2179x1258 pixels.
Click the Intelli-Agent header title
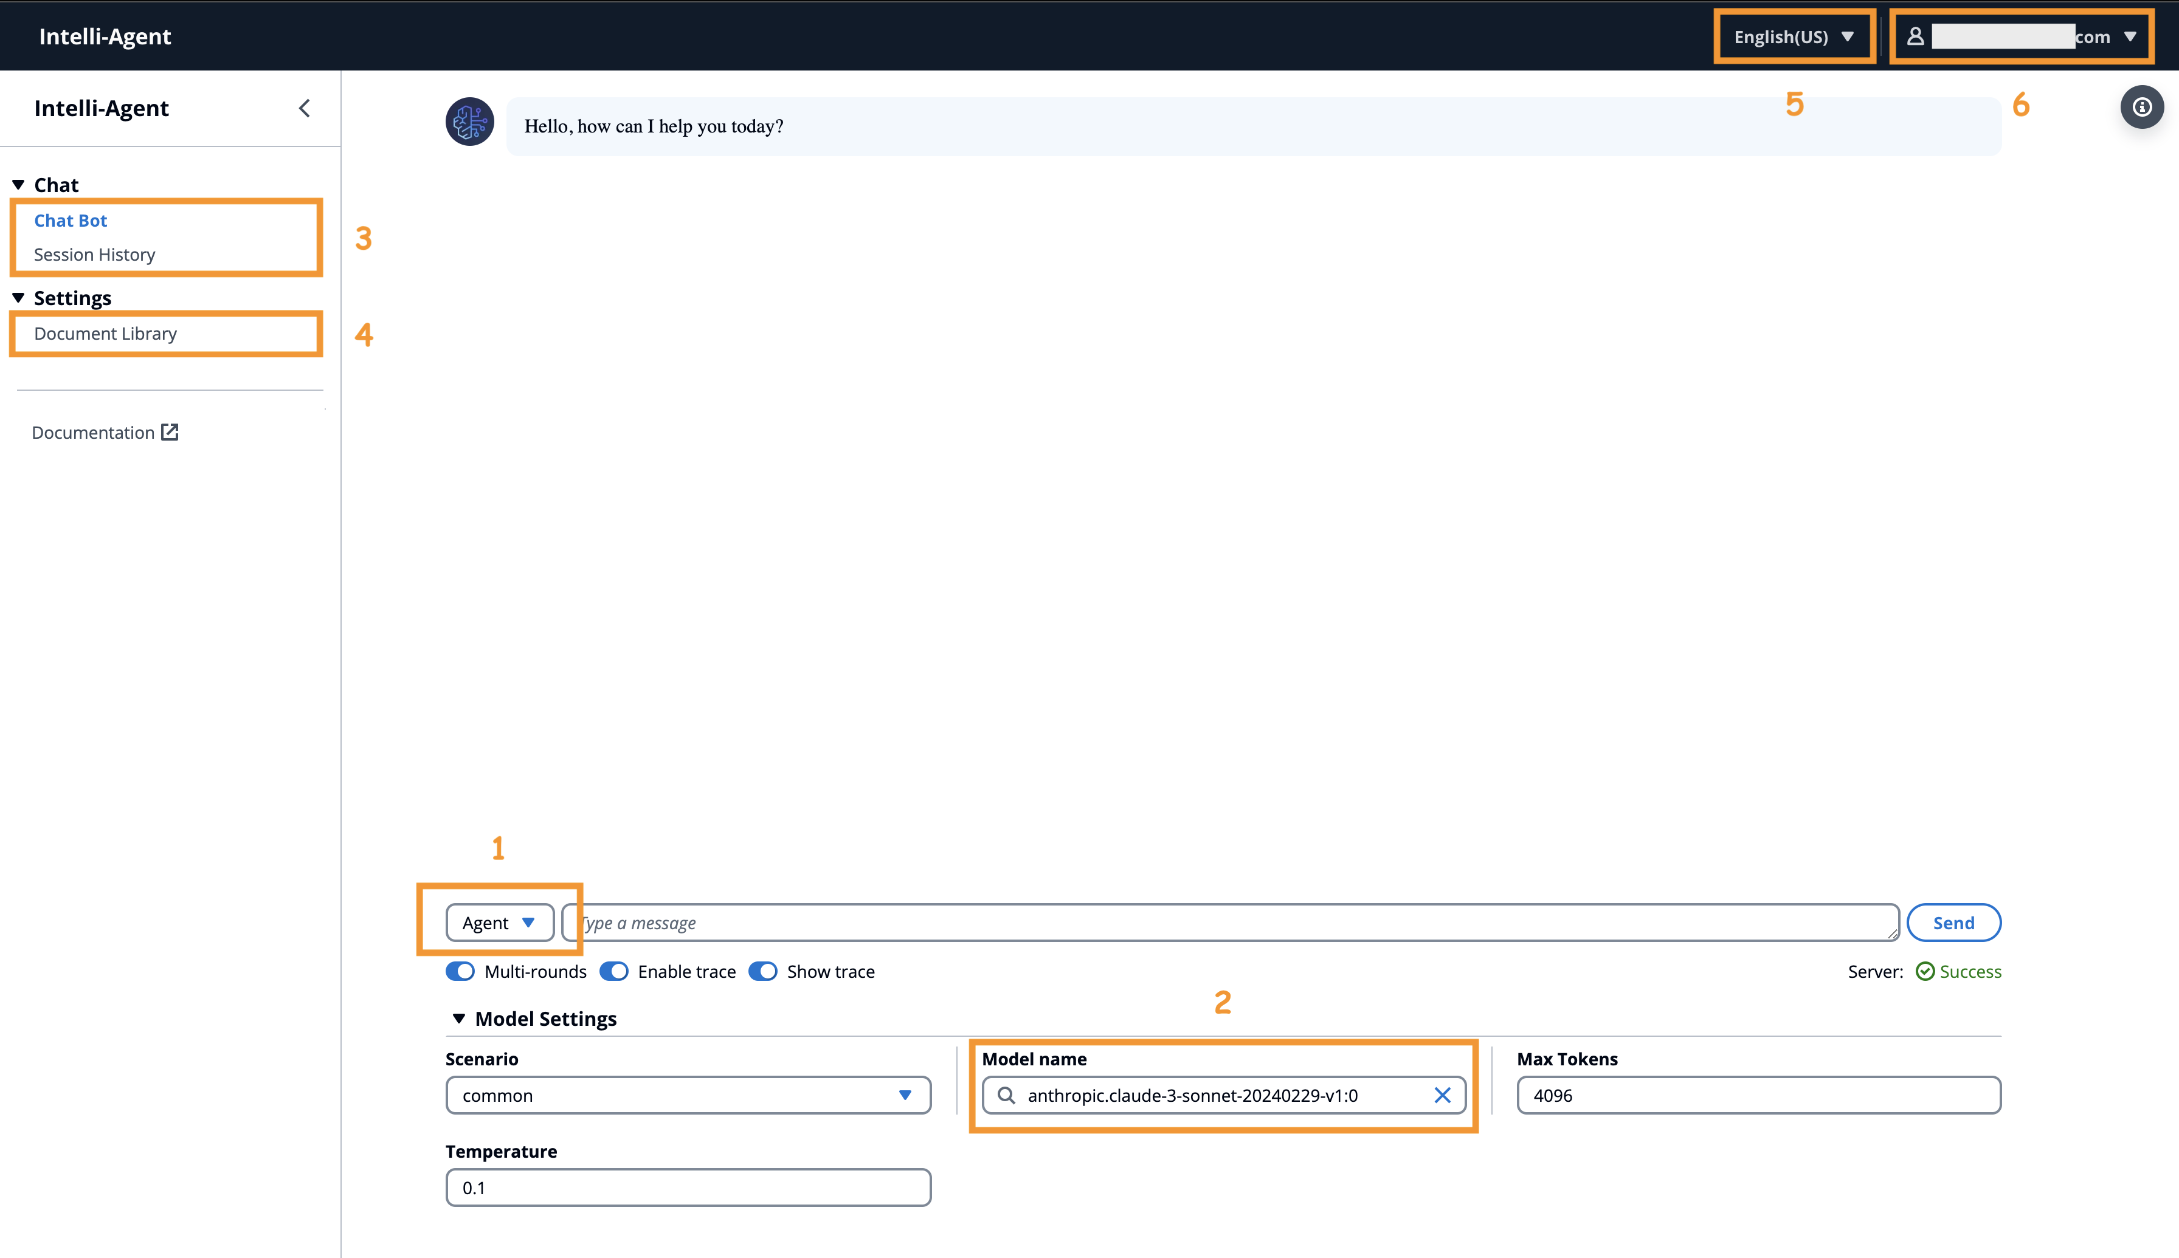point(105,36)
